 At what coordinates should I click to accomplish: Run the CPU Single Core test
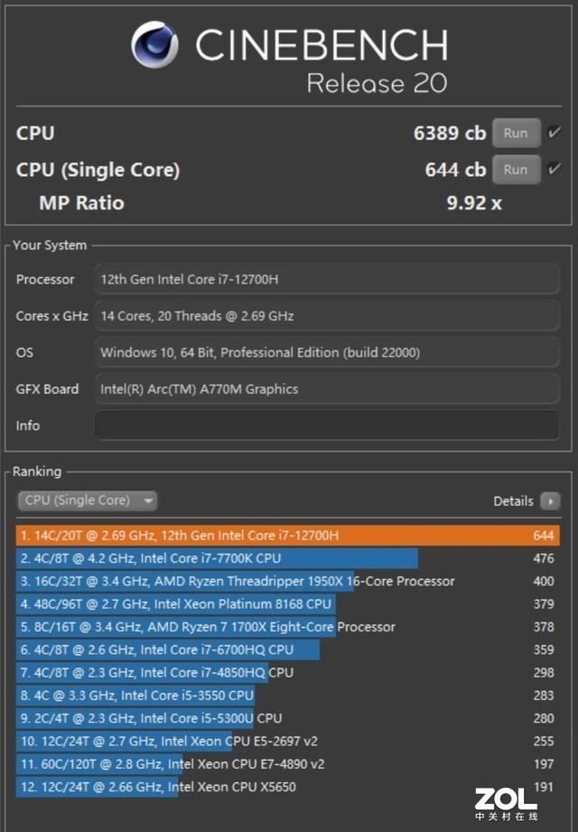pos(516,170)
